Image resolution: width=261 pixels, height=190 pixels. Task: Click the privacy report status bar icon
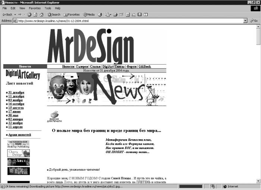tap(213, 186)
